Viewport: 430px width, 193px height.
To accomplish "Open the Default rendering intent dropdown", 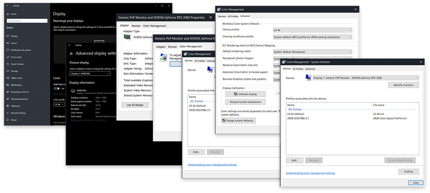I will (x=312, y=52).
